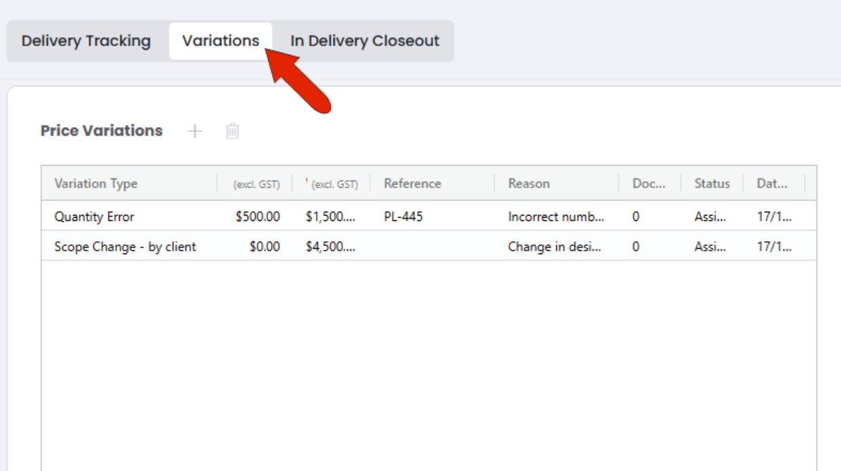The width and height of the screenshot is (841, 471).
Task: Select the Variations tab
Action: pos(221,41)
